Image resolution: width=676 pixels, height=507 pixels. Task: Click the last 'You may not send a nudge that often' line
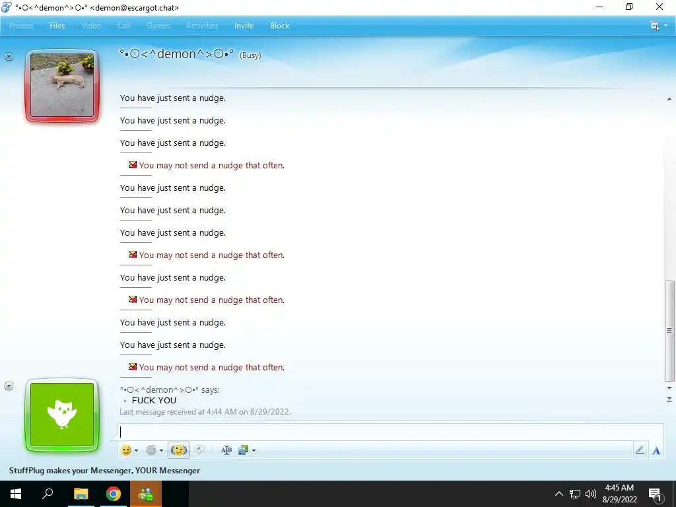click(x=211, y=367)
